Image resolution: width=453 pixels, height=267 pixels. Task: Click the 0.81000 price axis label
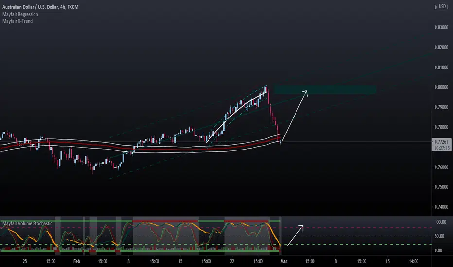[441, 67]
